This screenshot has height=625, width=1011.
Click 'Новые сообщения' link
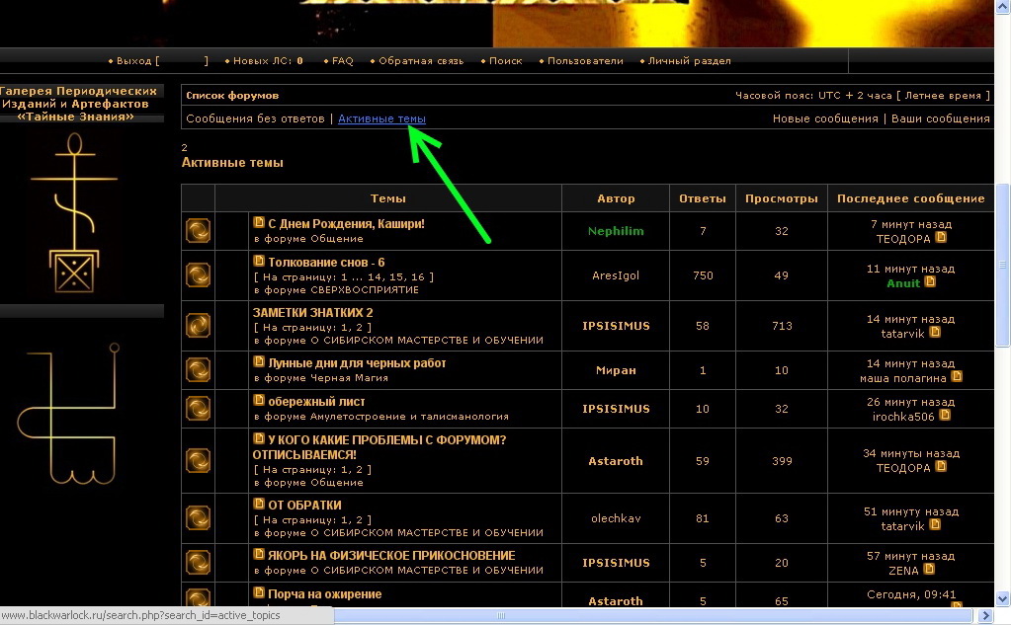tap(824, 118)
